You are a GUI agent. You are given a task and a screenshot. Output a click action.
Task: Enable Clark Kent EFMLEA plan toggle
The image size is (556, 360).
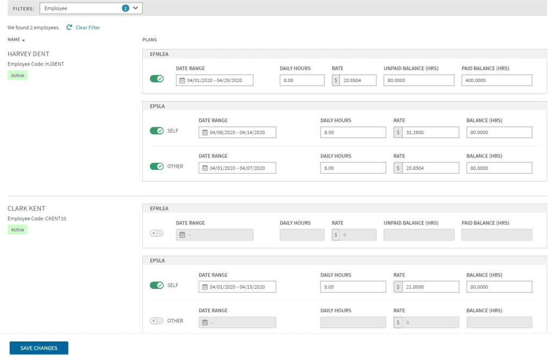click(x=157, y=233)
